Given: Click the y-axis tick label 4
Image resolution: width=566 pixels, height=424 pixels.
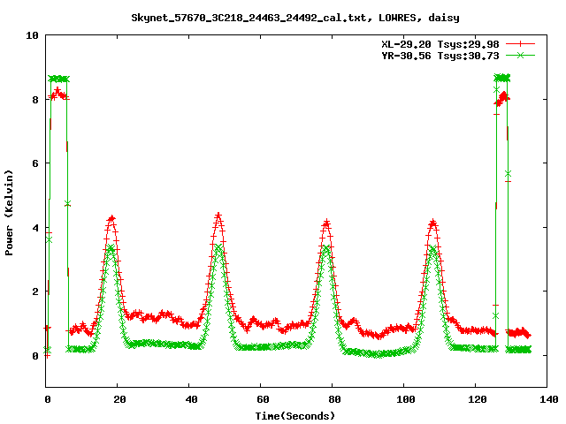Looking at the screenshot, I should point(35,228).
